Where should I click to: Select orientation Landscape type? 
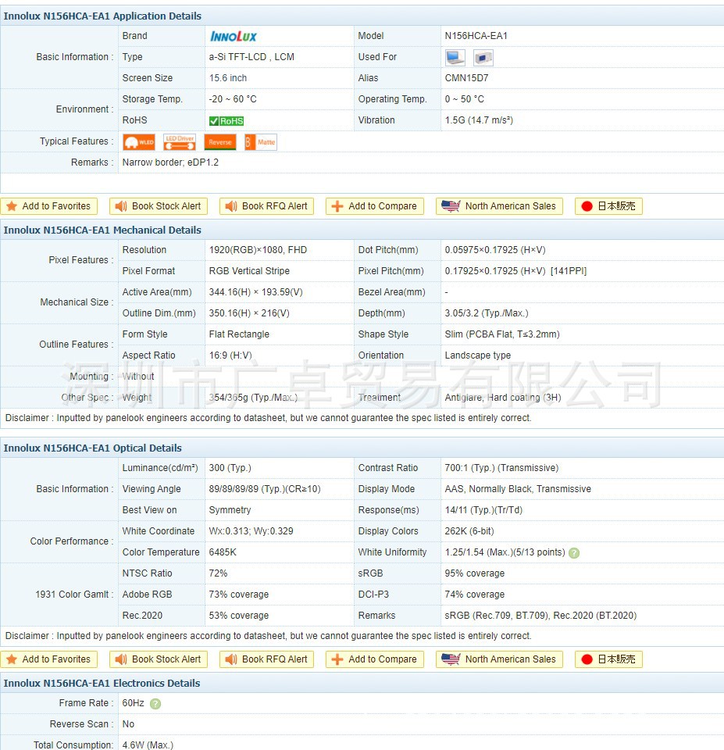478,355
